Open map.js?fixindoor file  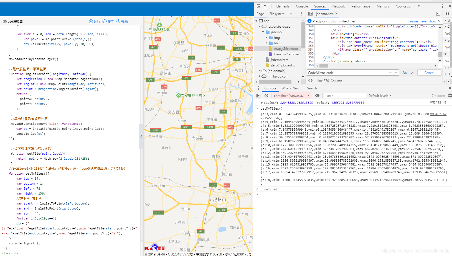286,49
